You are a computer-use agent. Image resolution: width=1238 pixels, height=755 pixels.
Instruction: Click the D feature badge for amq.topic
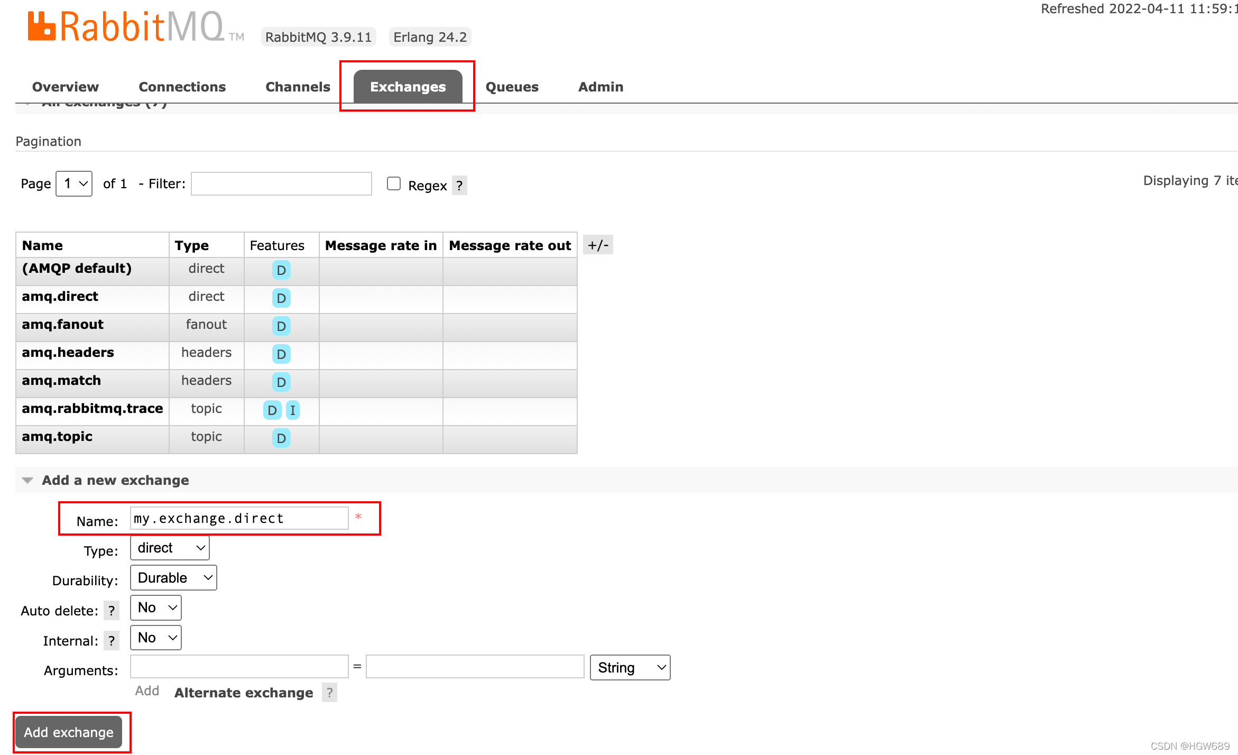[x=281, y=438]
